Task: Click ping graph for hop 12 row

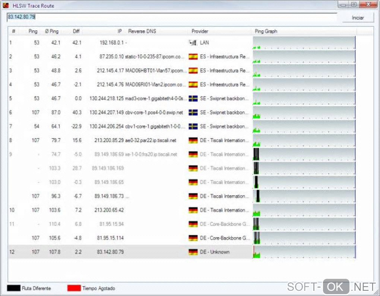Action: click(304, 252)
